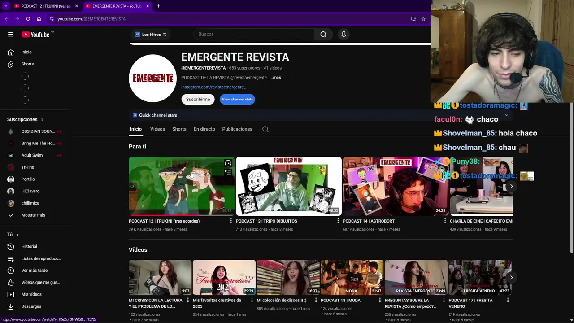Open PODCAST 17 FRESITA VENENO thumbnail
Image resolution: width=574 pixels, height=323 pixels.
coord(480,277)
